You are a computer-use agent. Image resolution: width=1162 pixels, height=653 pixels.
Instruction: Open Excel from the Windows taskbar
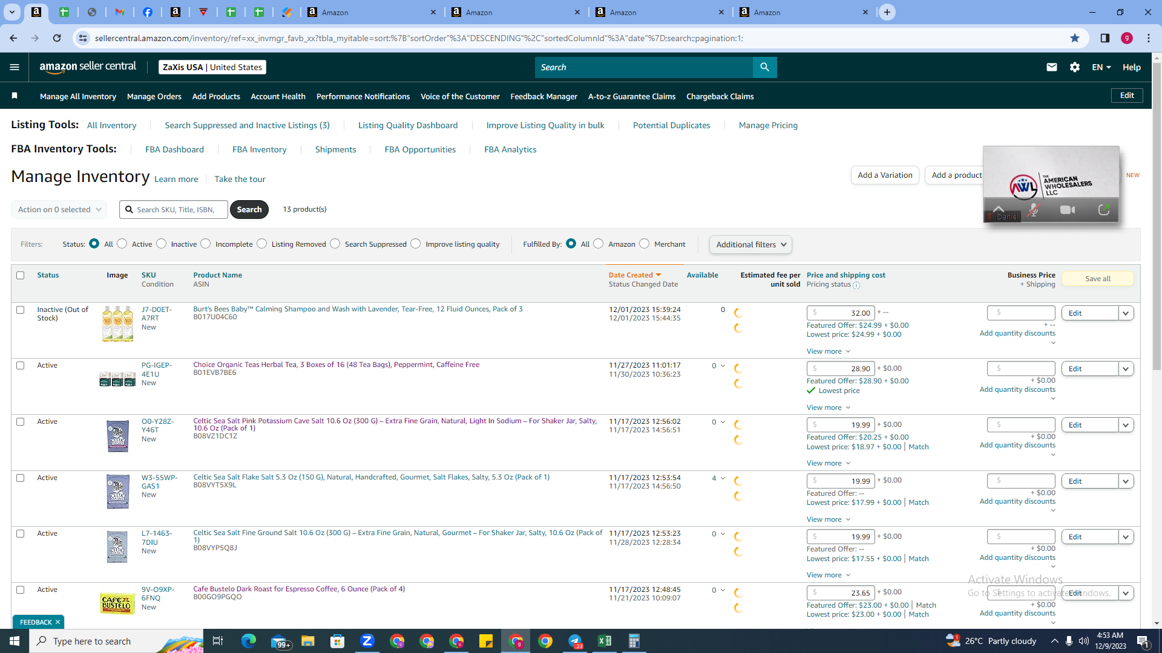[x=605, y=641]
